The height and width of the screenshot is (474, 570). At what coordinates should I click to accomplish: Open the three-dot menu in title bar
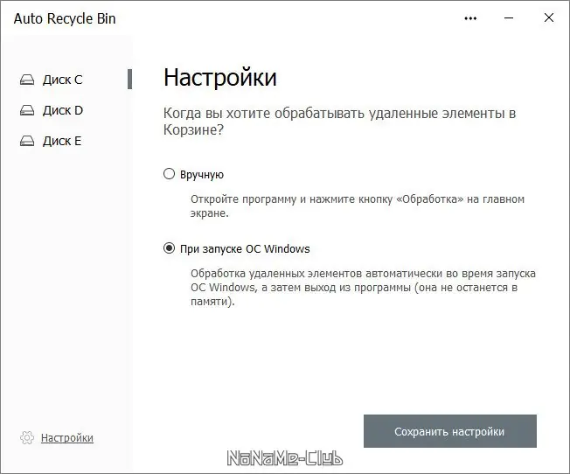[x=470, y=18]
